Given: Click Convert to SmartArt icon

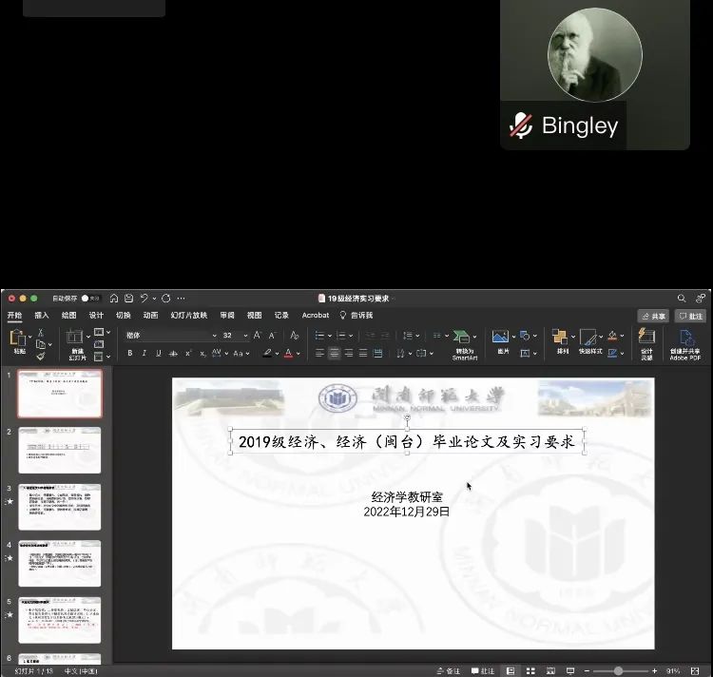Looking at the screenshot, I should [464, 338].
